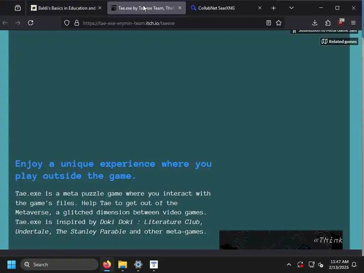Viewport: 364px width, 273px height.
Task: Open Related games button
Action: pyautogui.click(x=339, y=42)
